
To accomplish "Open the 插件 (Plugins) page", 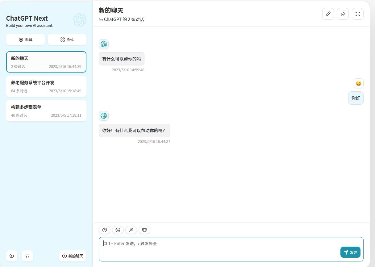I will tap(67, 40).
